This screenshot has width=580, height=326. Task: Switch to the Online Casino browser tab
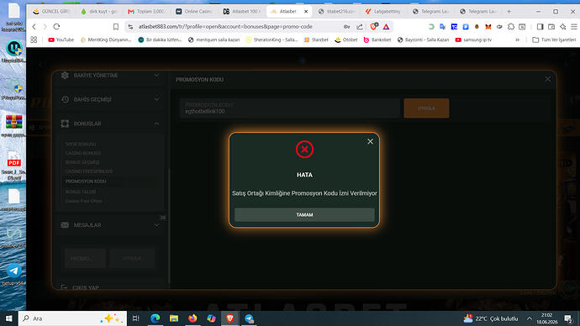coord(194,12)
